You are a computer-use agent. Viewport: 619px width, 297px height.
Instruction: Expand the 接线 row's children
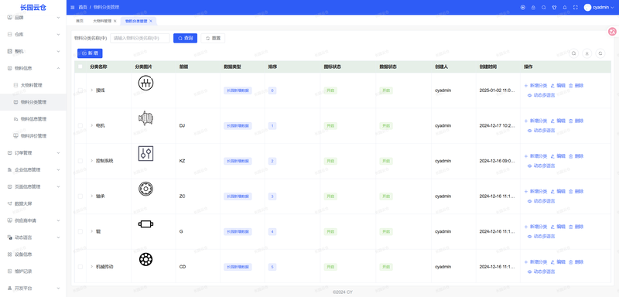92,90
